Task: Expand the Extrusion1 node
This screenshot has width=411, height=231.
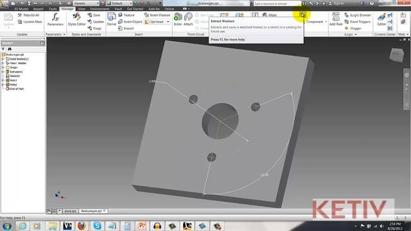Action: click(3, 71)
